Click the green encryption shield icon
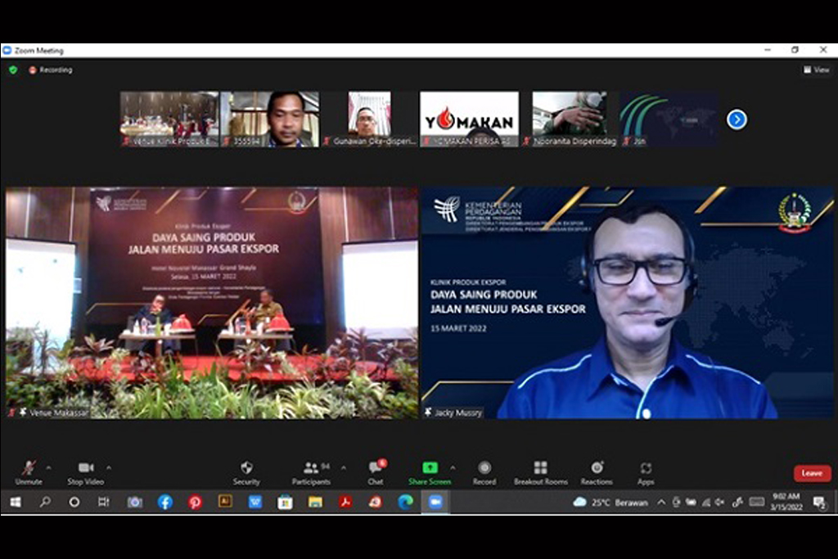 point(13,70)
